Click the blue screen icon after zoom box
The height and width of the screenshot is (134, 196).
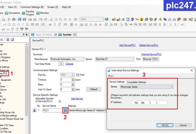[107, 19]
